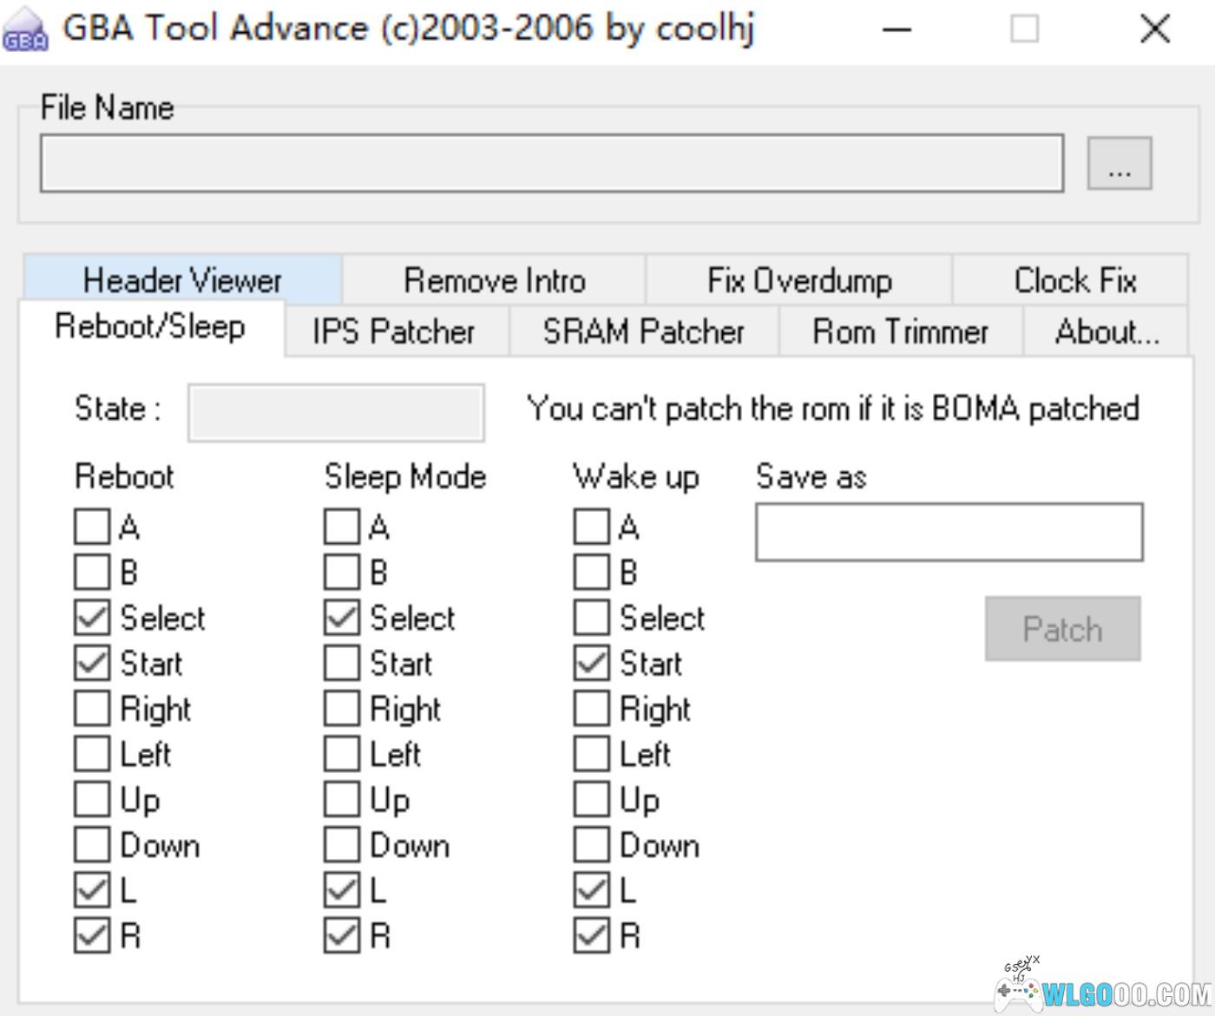Screen dimensions: 1215x1016
Task: Open the Clock Fix tab
Action: (1074, 280)
